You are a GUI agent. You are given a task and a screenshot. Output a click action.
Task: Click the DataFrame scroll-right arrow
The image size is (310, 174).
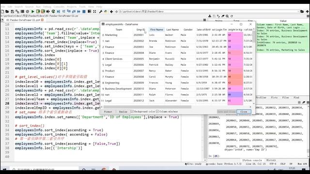pos(250,107)
